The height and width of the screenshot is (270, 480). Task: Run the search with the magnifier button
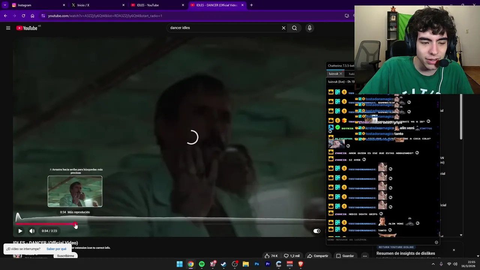294,28
